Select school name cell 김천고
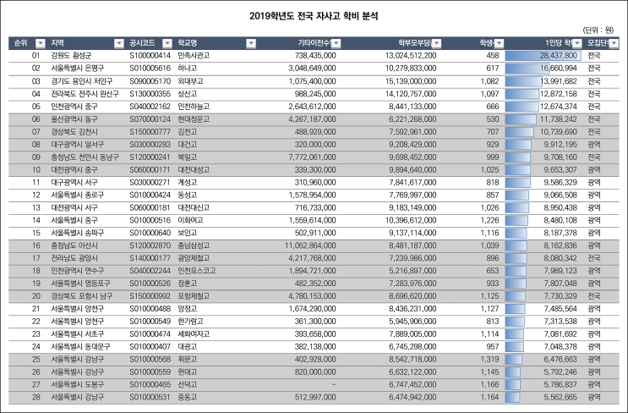Viewport: 628px width, 413px height. pos(188,131)
